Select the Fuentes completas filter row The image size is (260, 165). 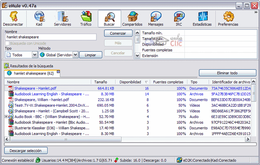tap(199, 50)
